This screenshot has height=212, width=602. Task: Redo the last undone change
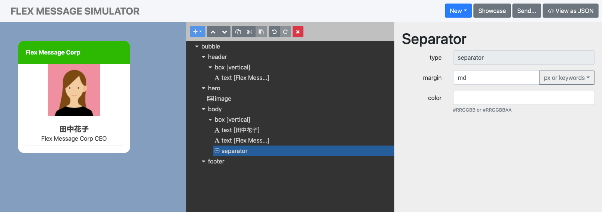(x=285, y=32)
